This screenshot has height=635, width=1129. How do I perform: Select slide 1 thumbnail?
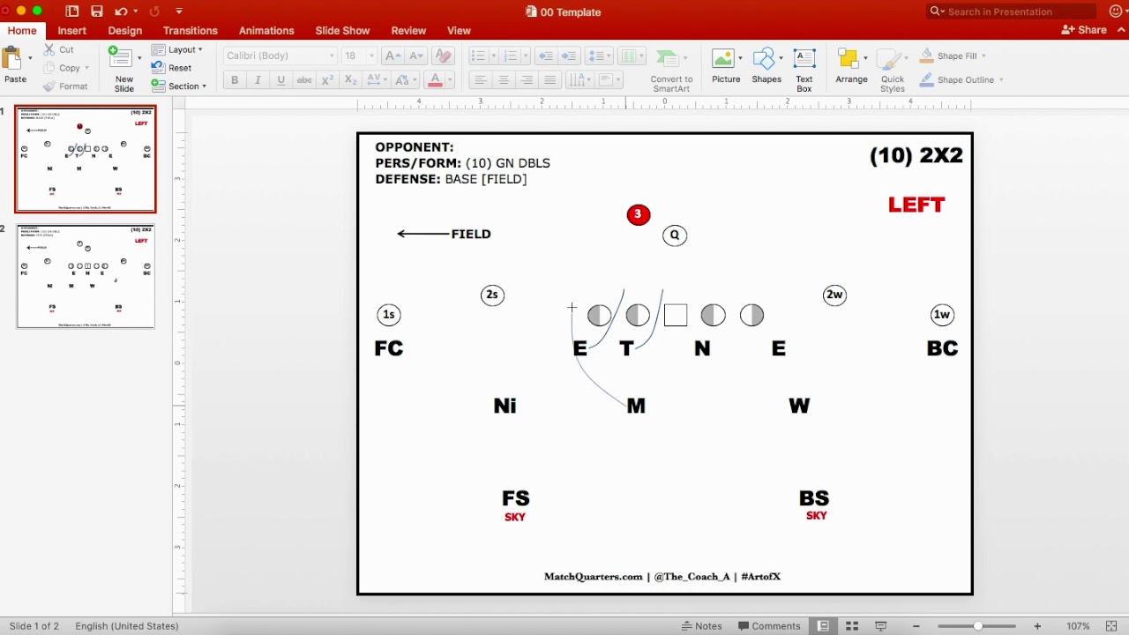[x=86, y=160]
